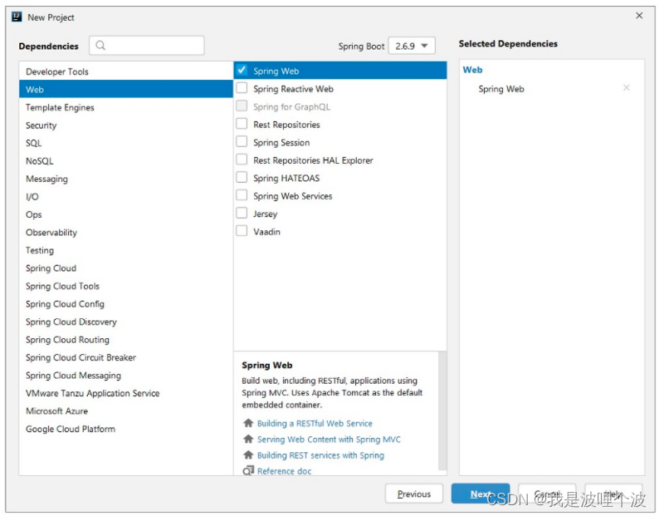Viewport: 659px width, 516px height.
Task: Click the dependencies search field
Action: [147, 46]
